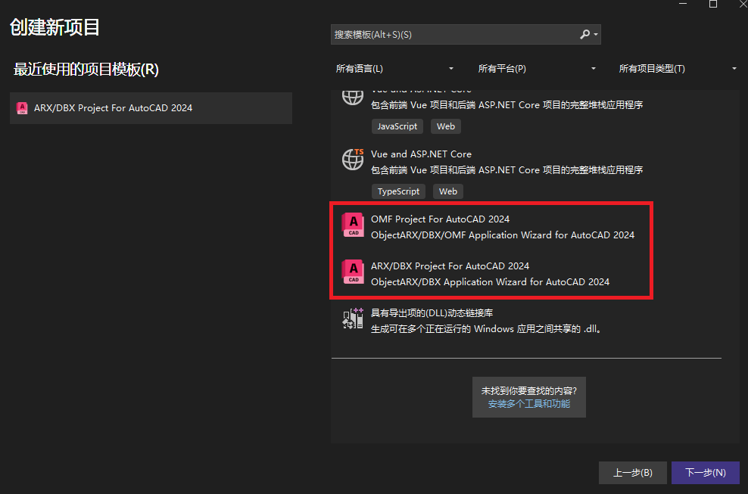This screenshot has width=748, height=494.
Task: Click the JavaScript tag
Action: click(x=397, y=126)
